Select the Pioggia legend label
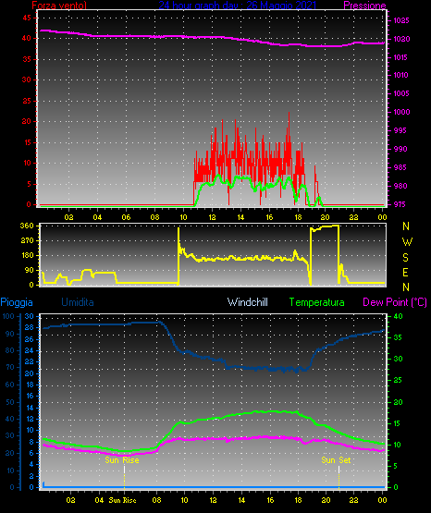The image size is (431, 513). pos(17,302)
